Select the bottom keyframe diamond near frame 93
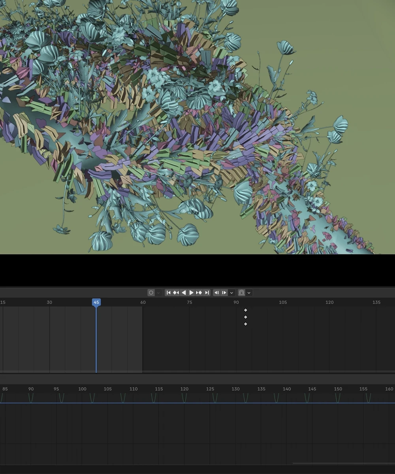The image size is (395, 474). point(246,324)
